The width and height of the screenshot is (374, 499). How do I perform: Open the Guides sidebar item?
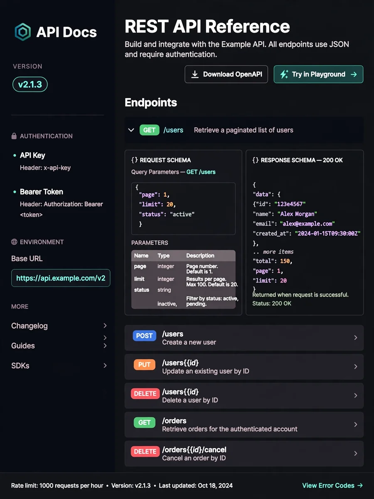[59, 346]
